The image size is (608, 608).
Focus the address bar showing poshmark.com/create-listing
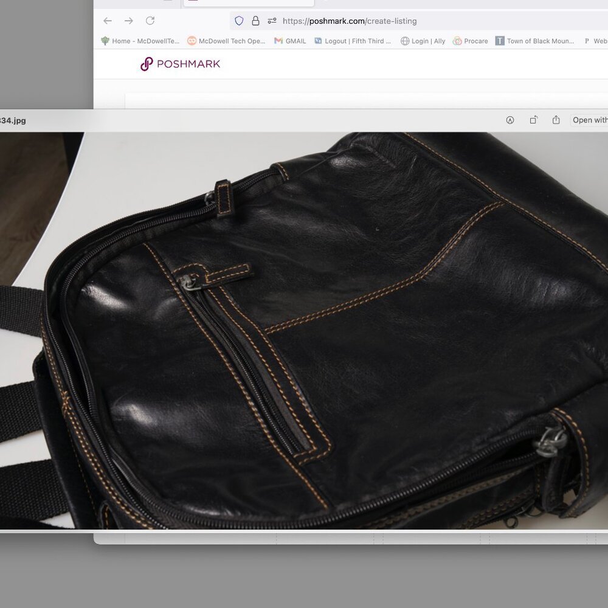point(349,21)
